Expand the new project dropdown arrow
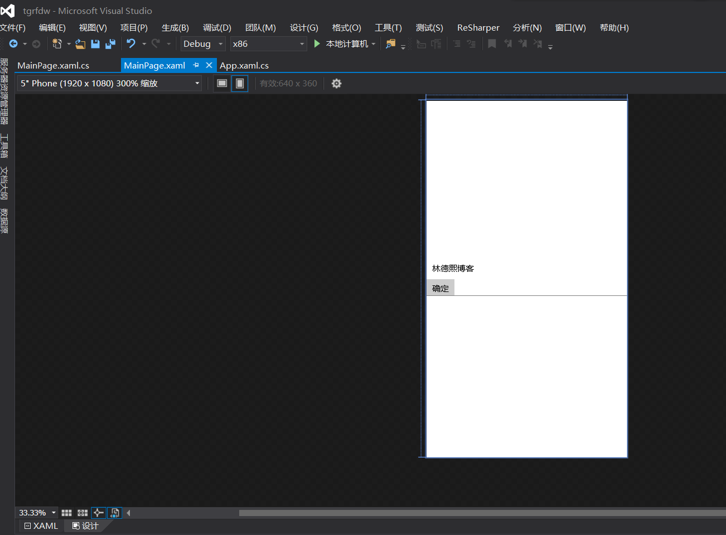Image resolution: width=726 pixels, height=535 pixels. (x=69, y=43)
